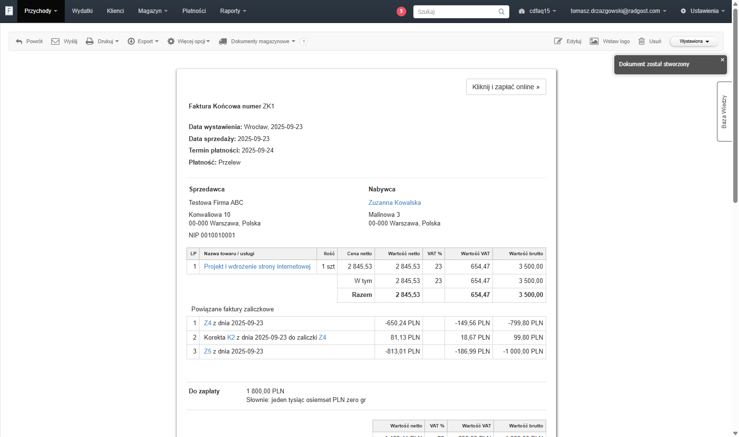Screen dimensions: 739x437
Task: Expand the Raporty menu
Action: pos(233,11)
